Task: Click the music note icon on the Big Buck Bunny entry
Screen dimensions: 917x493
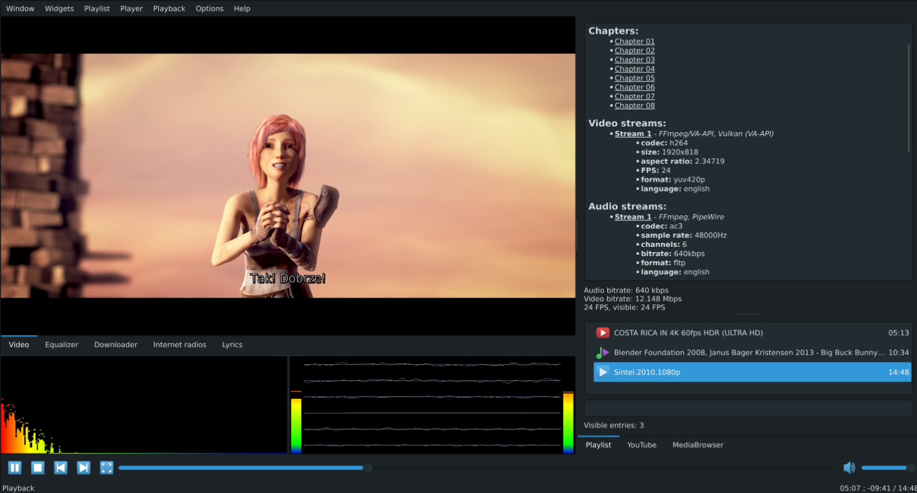Action: click(x=604, y=352)
